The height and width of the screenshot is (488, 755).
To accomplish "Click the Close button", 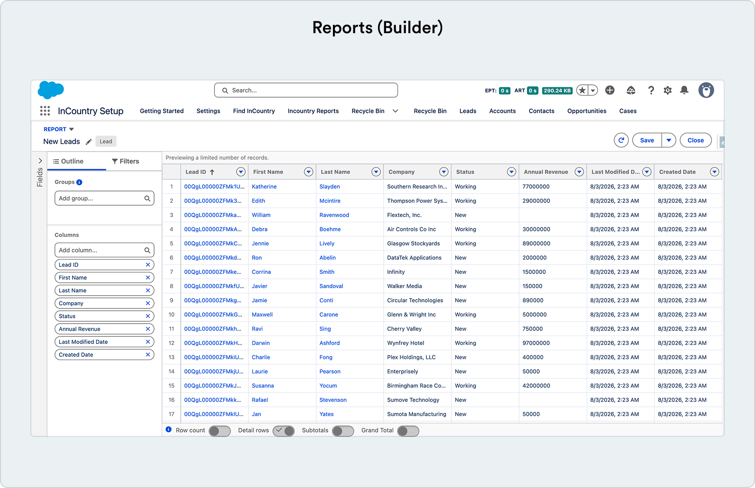I will click(x=696, y=140).
